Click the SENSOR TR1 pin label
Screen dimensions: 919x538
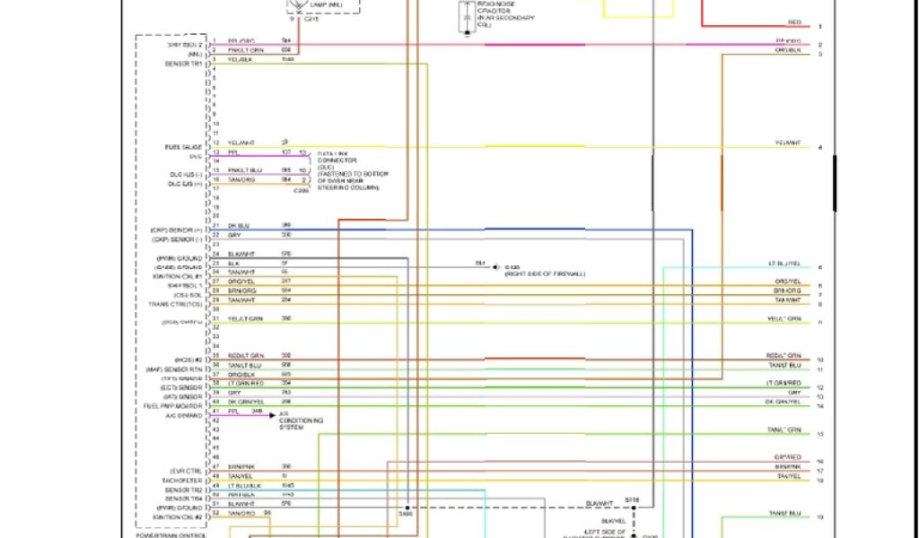click(184, 64)
